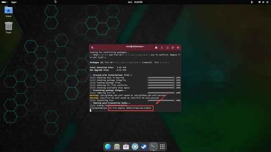Click the 'checking available disk space' line
The height and width of the screenshot is (152, 271).
135,88
